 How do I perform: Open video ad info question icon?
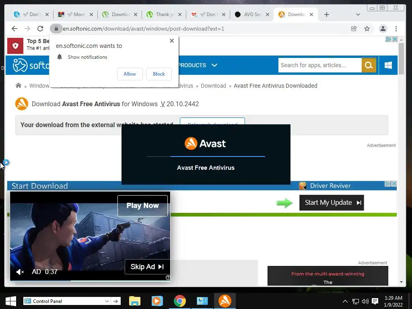(x=168, y=278)
